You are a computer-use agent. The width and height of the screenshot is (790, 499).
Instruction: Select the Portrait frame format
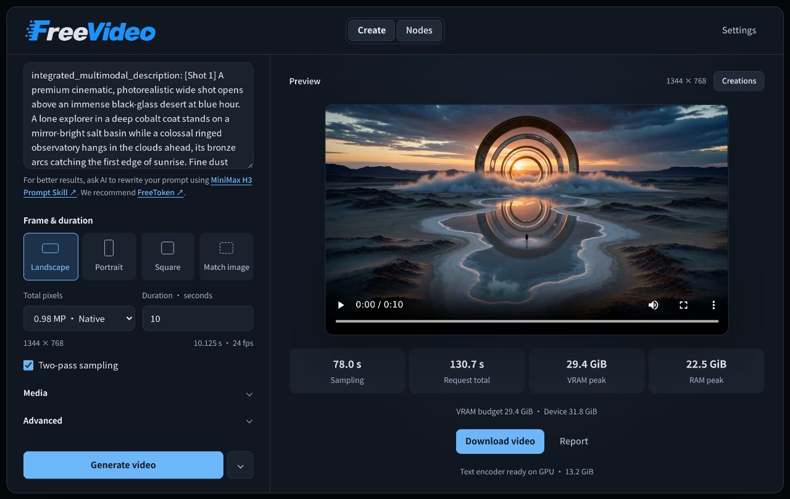pyautogui.click(x=109, y=256)
